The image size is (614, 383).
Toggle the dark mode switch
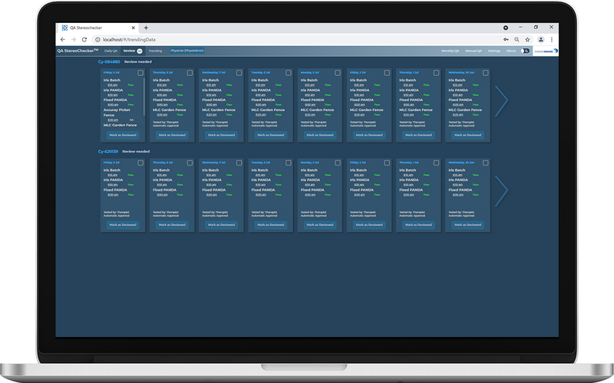point(525,51)
